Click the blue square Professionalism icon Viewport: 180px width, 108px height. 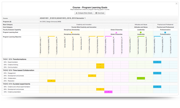(x=165, y=32)
